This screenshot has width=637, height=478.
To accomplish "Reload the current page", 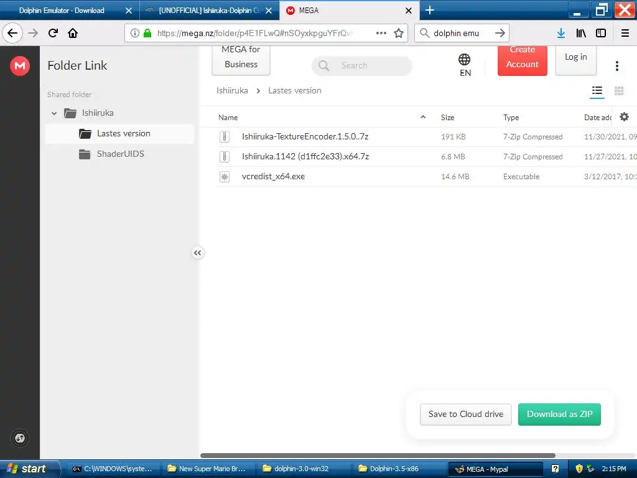I will point(53,33).
